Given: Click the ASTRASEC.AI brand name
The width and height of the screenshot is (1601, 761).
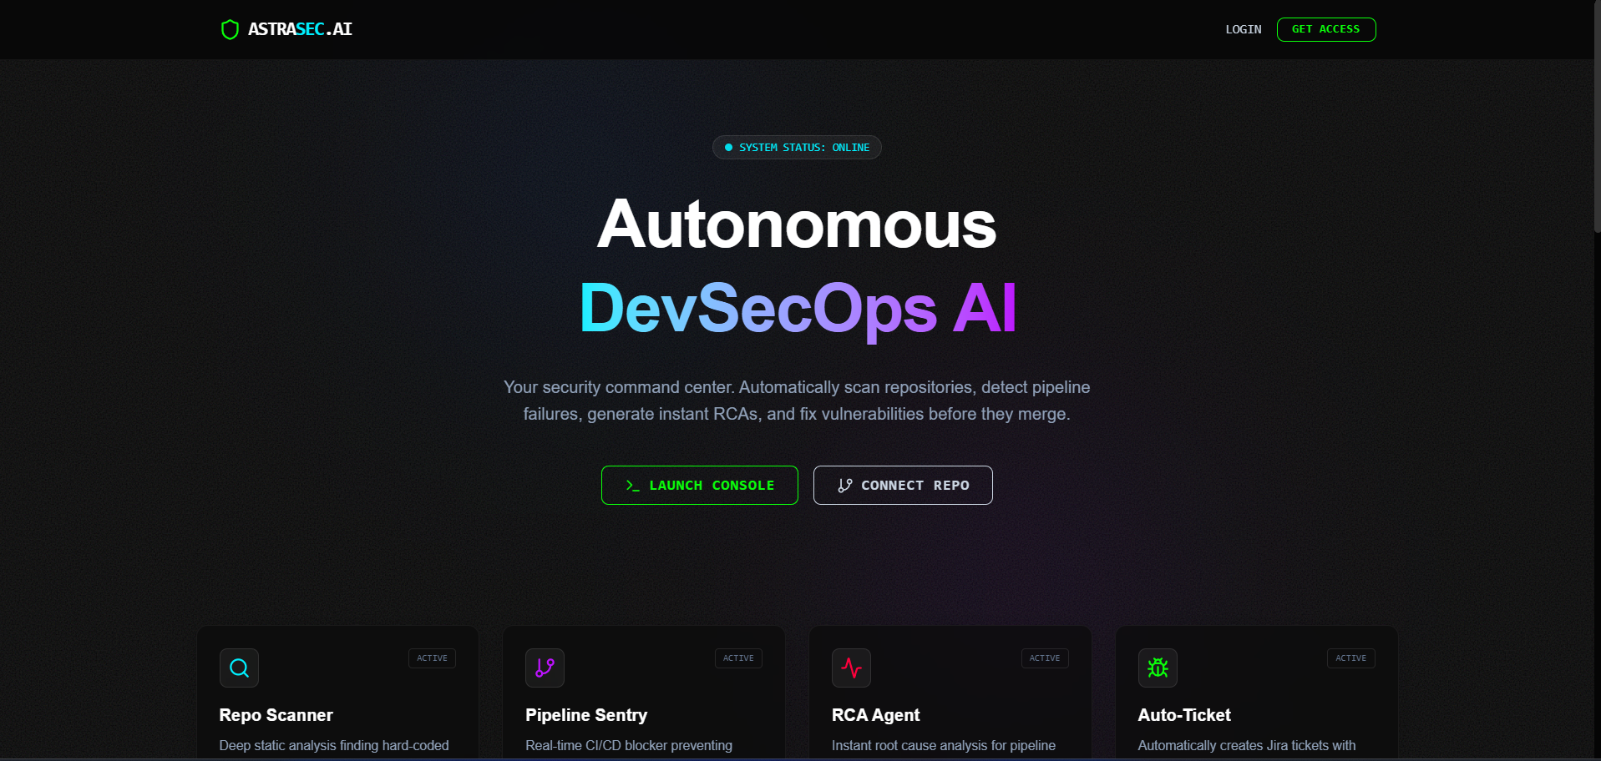Looking at the screenshot, I should 300,29.
